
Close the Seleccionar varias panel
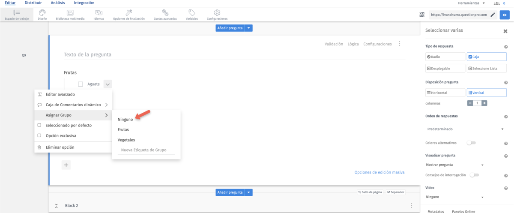pyautogui.click(x=505, y=31)
